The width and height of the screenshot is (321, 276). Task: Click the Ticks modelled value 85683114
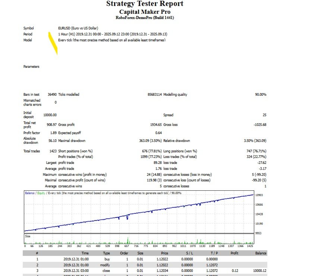(x=155, y=95)
